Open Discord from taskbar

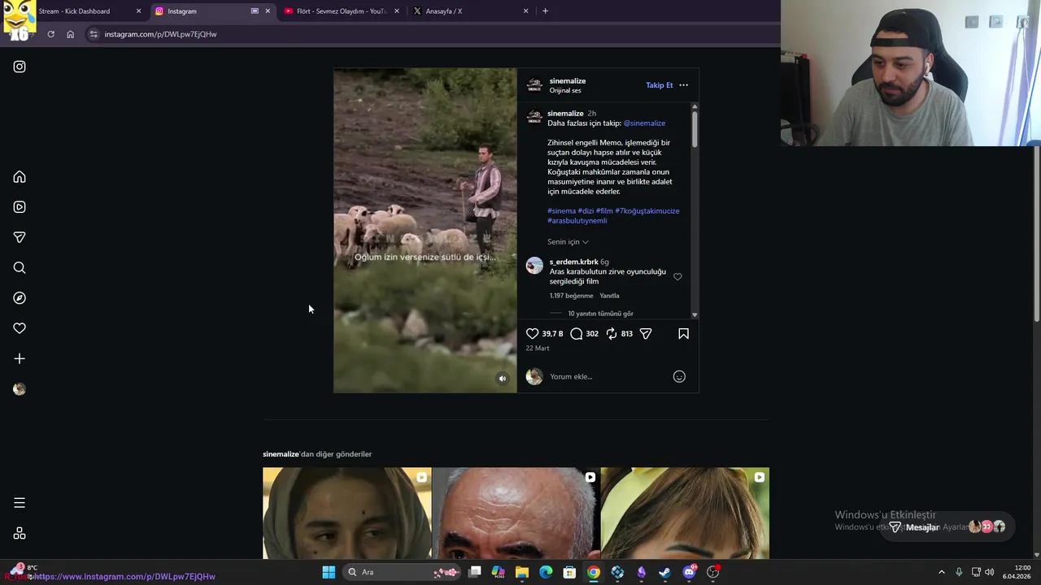coord(690,572)
